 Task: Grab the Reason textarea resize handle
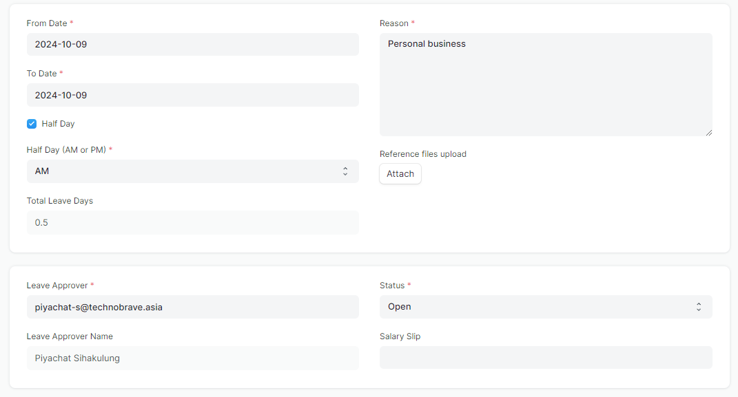point(709,133)
